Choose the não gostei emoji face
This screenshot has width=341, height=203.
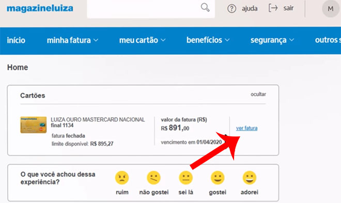[154, 178]
